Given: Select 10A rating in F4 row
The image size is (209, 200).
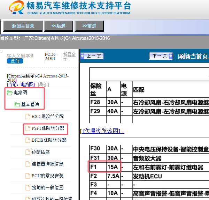Looking at the screenshot, I should point(114,193).
